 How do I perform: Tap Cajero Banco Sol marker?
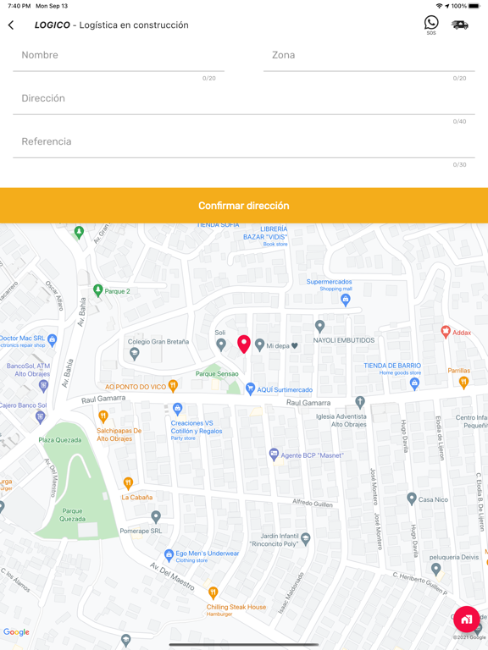coord(41,417)
